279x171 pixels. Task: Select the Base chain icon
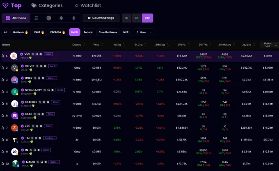point(49,18)
